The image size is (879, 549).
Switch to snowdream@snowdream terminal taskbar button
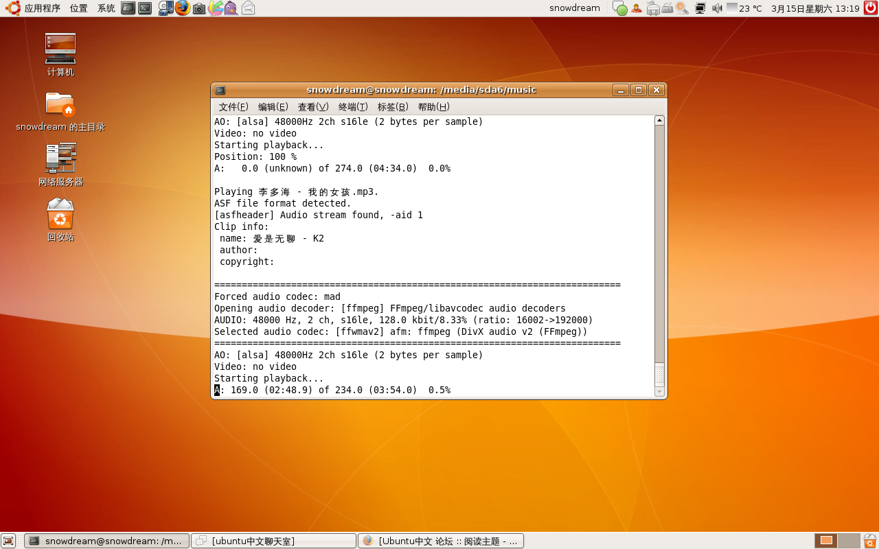106,541
